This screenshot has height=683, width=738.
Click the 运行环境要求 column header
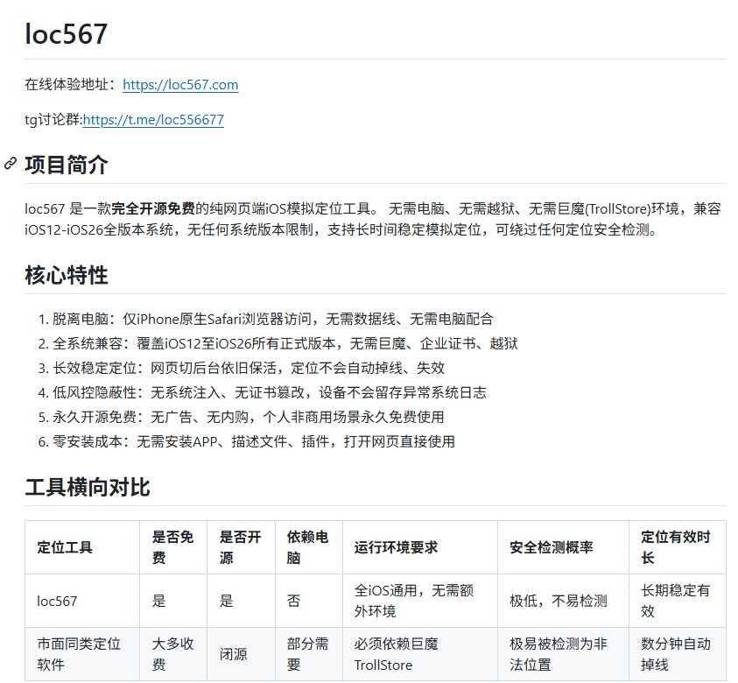click(420, 547)
